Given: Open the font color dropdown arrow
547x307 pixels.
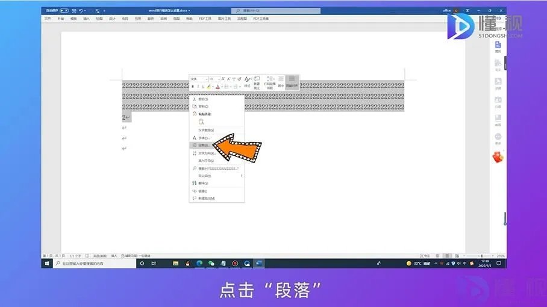Looking at the screenshot, I should 222,87.
